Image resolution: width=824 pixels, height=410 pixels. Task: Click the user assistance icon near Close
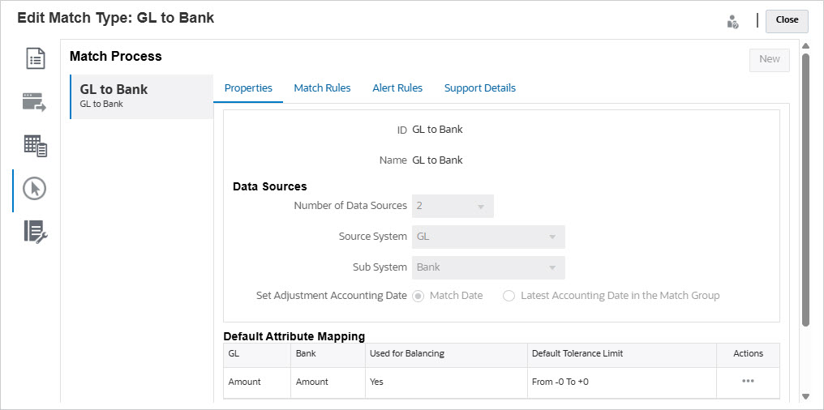point(732,21)
